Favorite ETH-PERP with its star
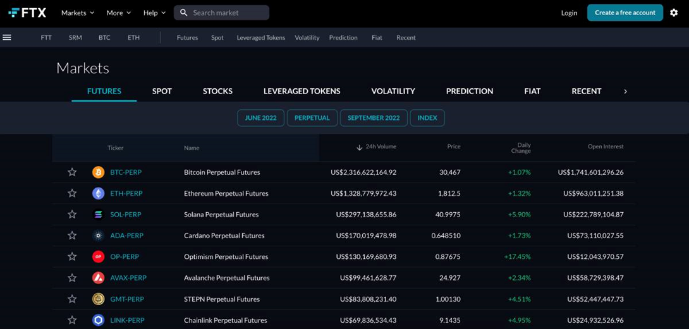 tap(72, 193)
